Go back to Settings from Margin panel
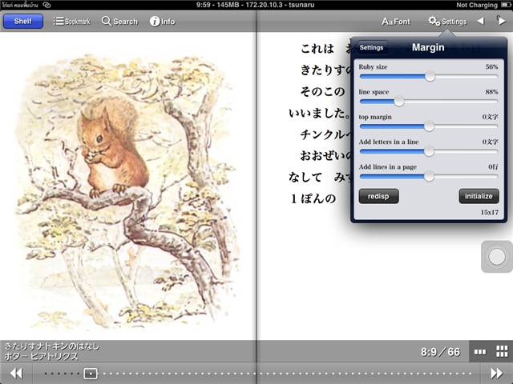Viewport: 513px width, 384px height. point(371,47)
